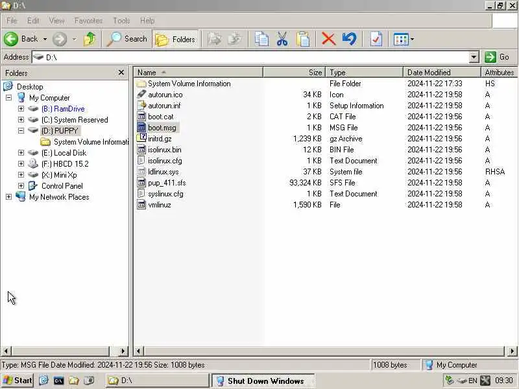Image resolution: width=519 pixels, height=389 pixels.
Task: Select the pup_411.sfs file icon
Action: (141, 183)
